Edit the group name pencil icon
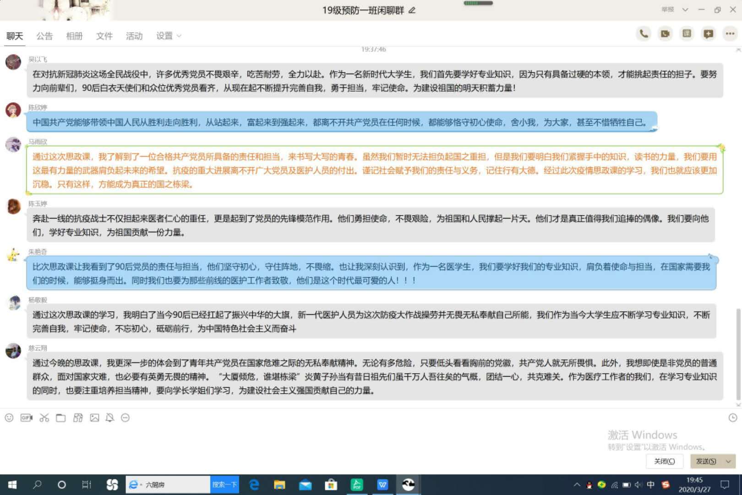This screenshot has width=742, height=495. [412, 10]
